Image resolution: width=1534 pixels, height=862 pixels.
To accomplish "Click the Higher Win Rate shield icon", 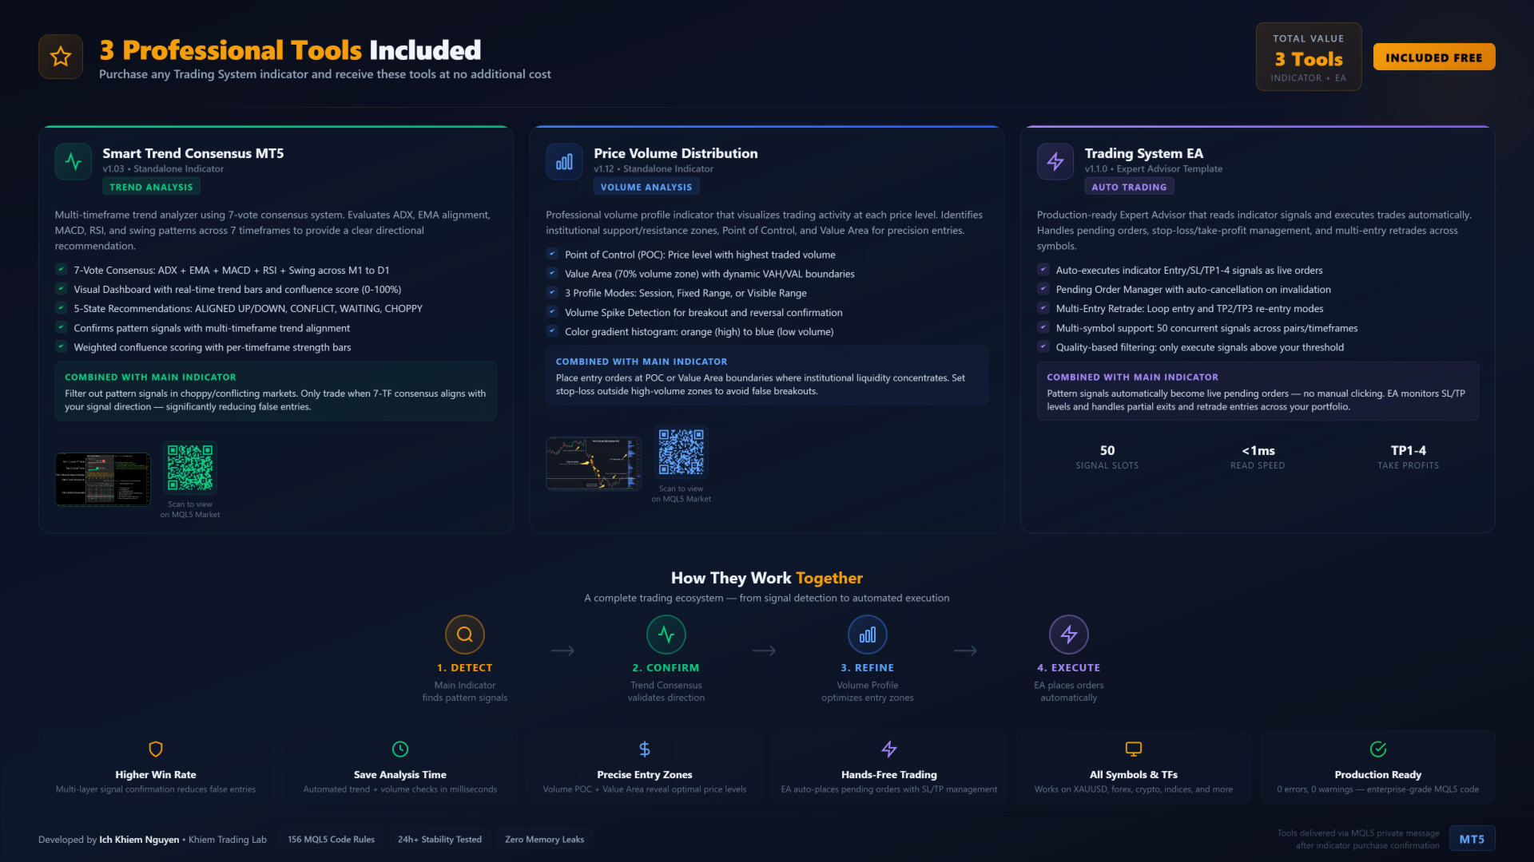I will [x=156, y=749].
